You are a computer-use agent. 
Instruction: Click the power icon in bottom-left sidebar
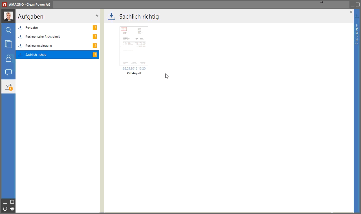[x=5, y=209]
